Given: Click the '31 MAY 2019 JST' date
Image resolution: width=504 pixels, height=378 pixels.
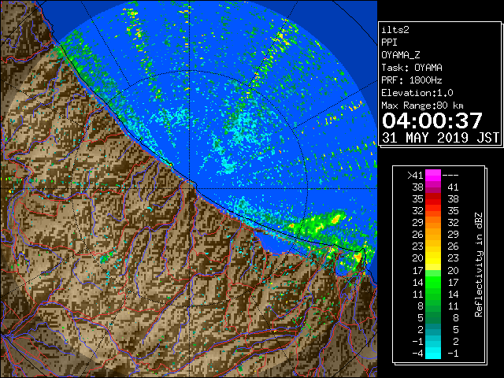Looking at the screenshot, I should pos(441,138).
